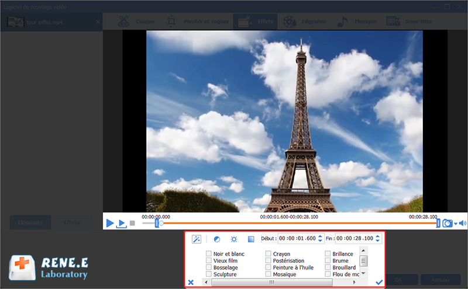Select the blue gradient square saturation icon
Viewport: 468px width, 289px height.
tap(251, 239)
